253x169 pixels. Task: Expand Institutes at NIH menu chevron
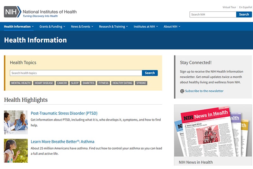157,26
